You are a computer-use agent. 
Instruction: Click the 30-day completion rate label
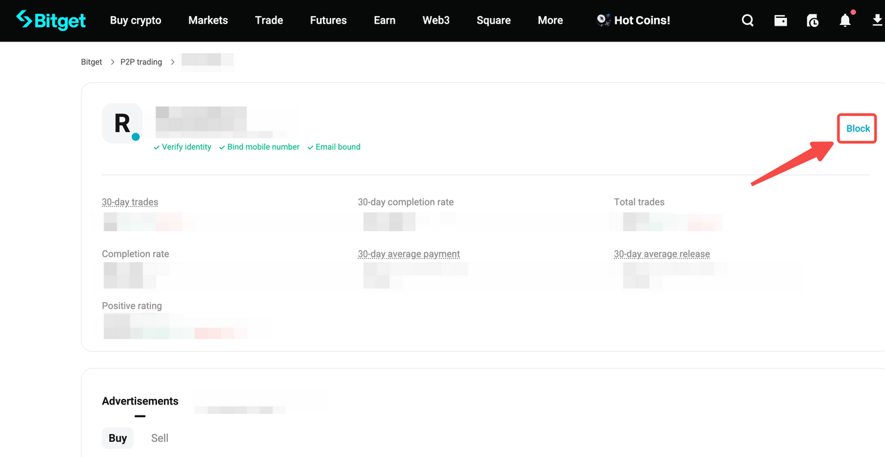406,202
